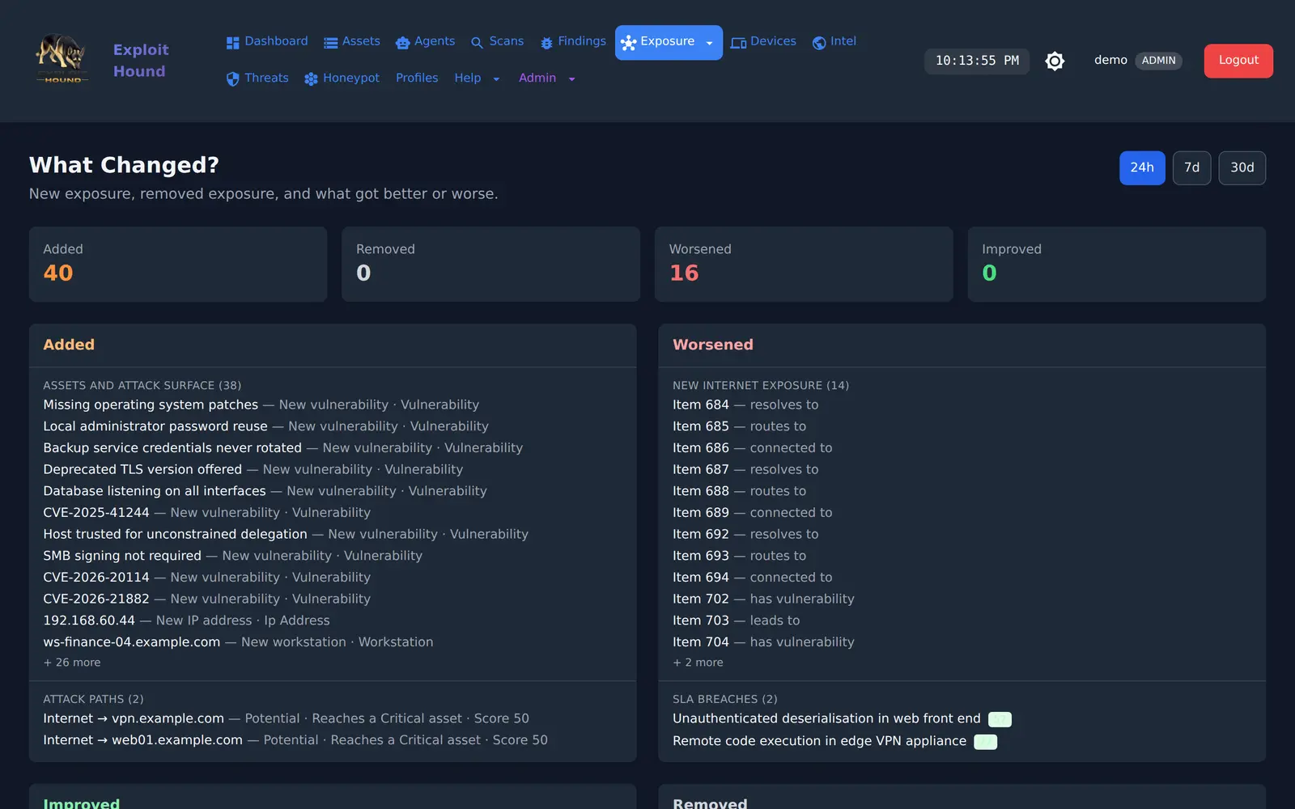
Task: Click '+ 26 more' under Added
Action: (72, 662)
